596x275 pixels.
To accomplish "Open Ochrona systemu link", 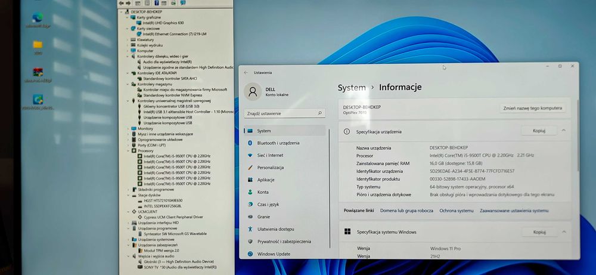I will tap(457, 211).
